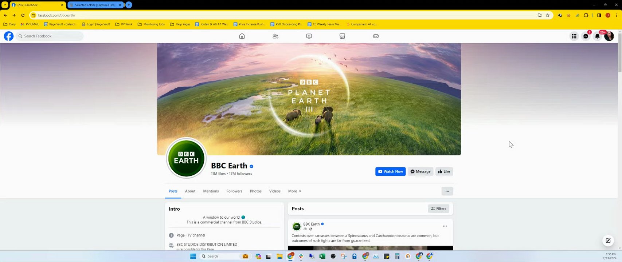Switch to the Photos tab
The image size is (622, 262).
[256, 191]
